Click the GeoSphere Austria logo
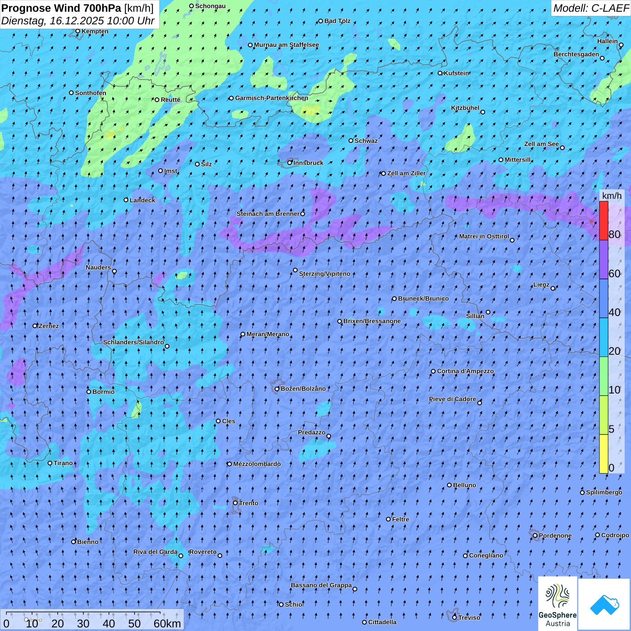 pyautogui.click(x=558, y=604)
